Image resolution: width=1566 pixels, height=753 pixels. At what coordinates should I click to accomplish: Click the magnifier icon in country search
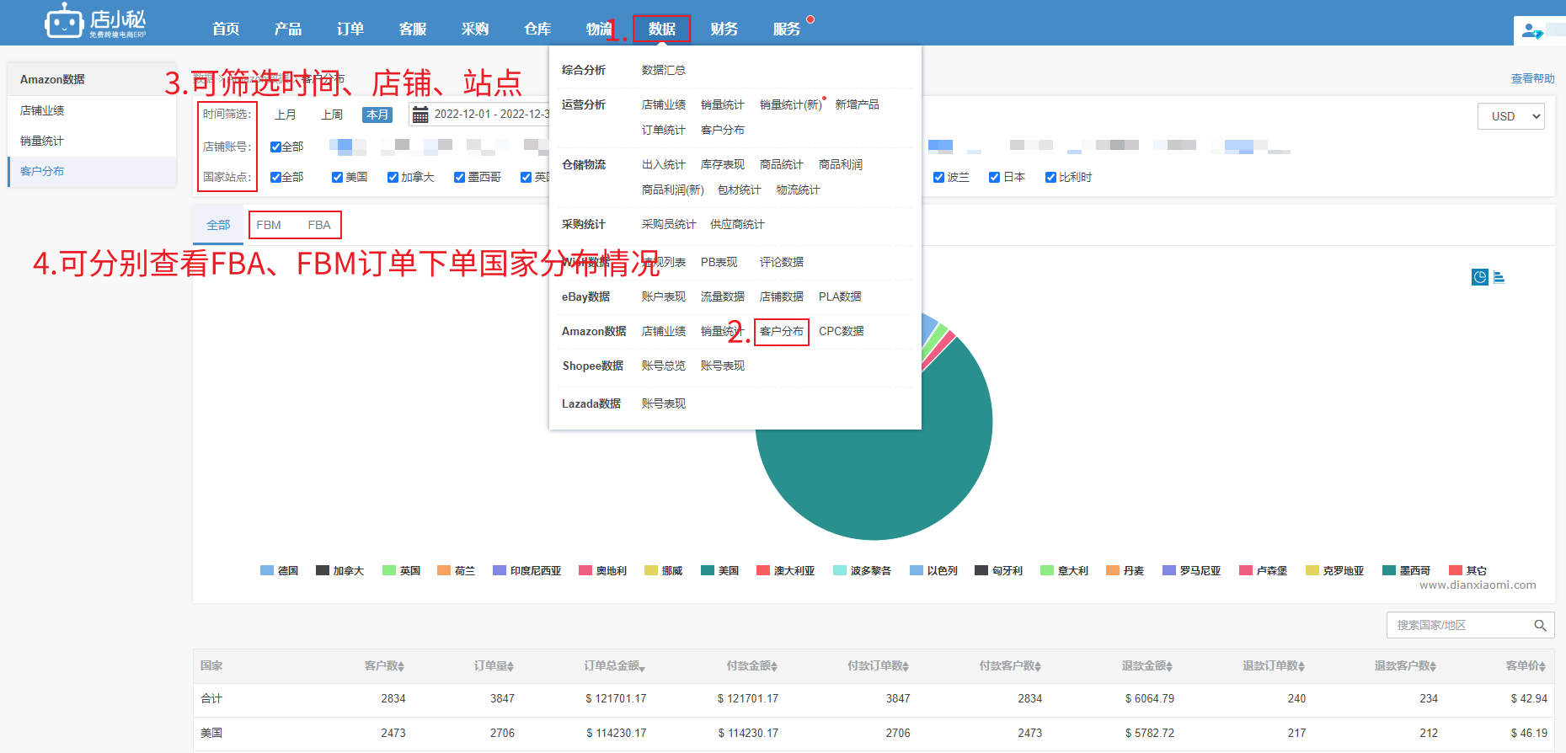click(x=1540, y=625)
